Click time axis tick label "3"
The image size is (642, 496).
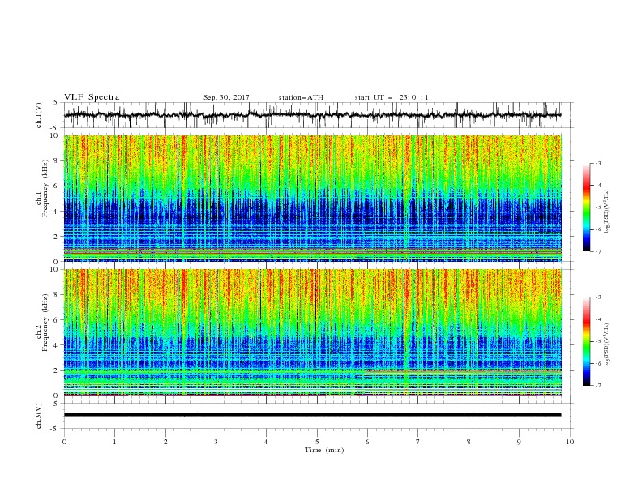(216, 442)
